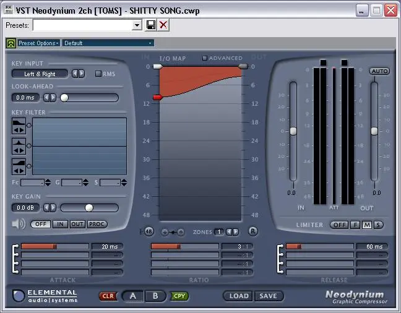Viewport: 401px width, 313px height.
Task: Click the release link bracket icon
Action: (x=280, y=259)
